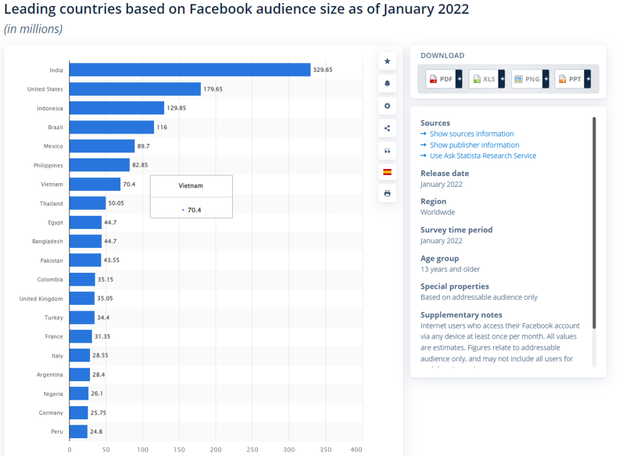Download data as XLS
The width and height of the screenshot is (640, 456).
tap(484, 79)
